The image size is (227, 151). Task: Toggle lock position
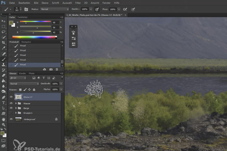pos(30,90)
